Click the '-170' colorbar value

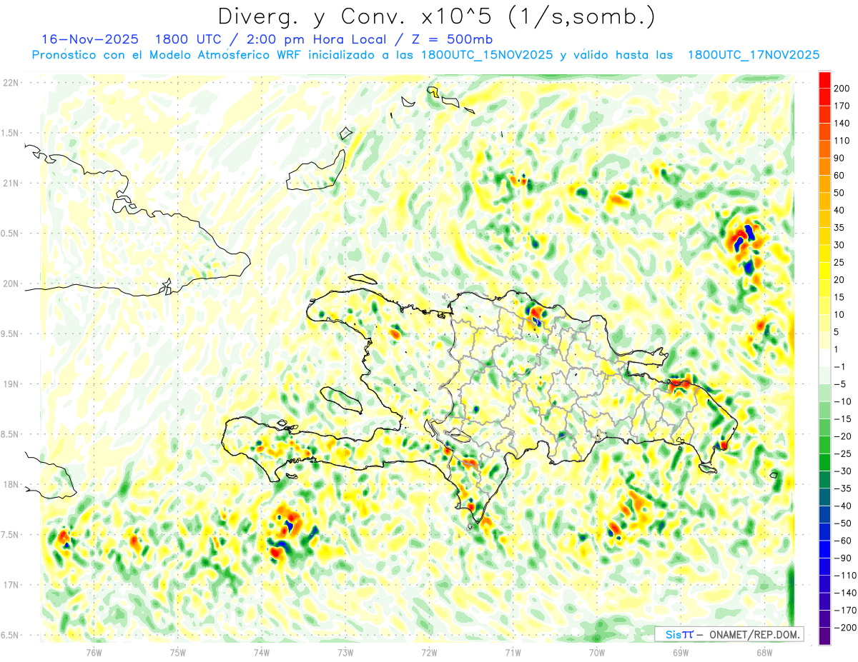click(x=845, y=611)
